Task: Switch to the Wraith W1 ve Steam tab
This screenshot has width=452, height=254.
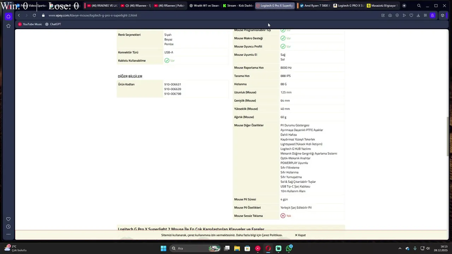Action: click(204, 6)
